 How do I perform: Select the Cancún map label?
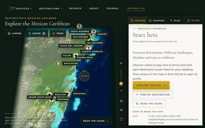click(x=102, y=34)
